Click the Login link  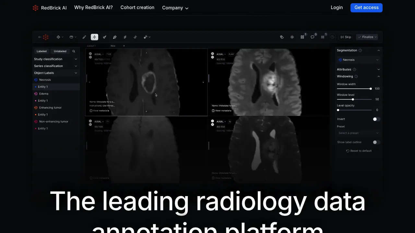pyautogui.click(x=337, y=7)
